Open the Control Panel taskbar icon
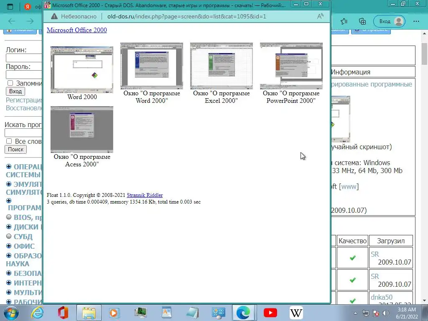Image resolution: width=428 pixels, height=321 pixels. (x=218, y=313)
